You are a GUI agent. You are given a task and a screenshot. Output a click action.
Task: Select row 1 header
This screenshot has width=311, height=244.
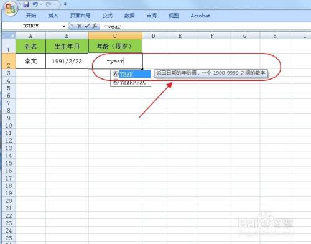pyautogui.click(x=9, y=46)
